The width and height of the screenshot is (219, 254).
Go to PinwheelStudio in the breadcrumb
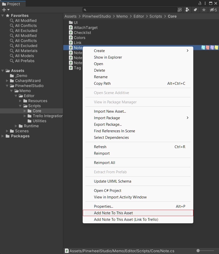pyautogui.click(x=97, y=16)
